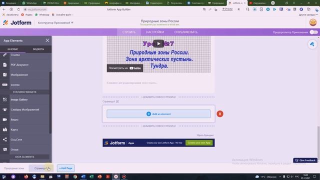
Task: Open the Яндекс bookmark
Action: pos(26,14)
